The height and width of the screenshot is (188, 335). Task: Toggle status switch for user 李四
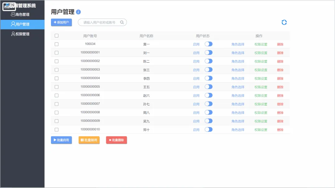209,78
